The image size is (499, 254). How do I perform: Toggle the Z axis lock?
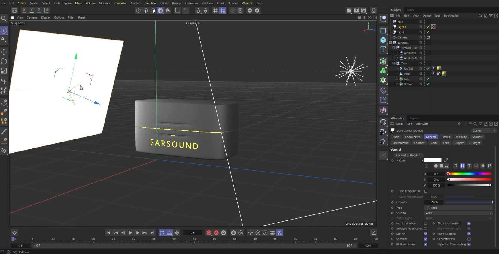click(39, 10)
